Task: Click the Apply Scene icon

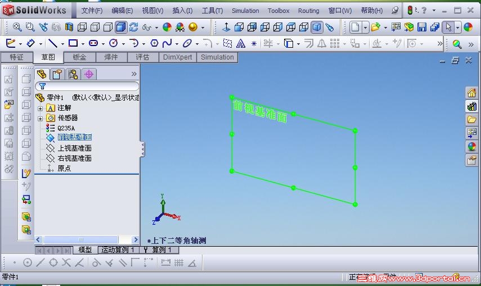Action: click(180, 28)
